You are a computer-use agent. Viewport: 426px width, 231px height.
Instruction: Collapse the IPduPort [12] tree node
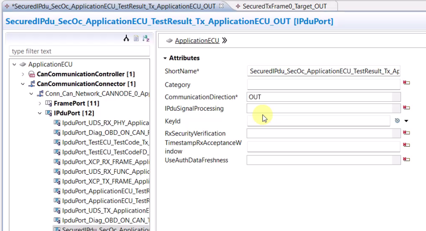pos(40,113)
